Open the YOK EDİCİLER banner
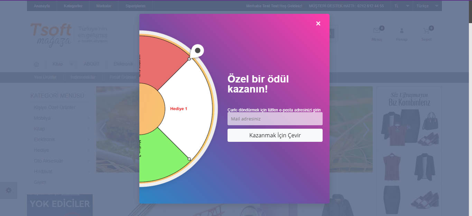The height and width of the screenshot is (216, 472). [60, 205]
